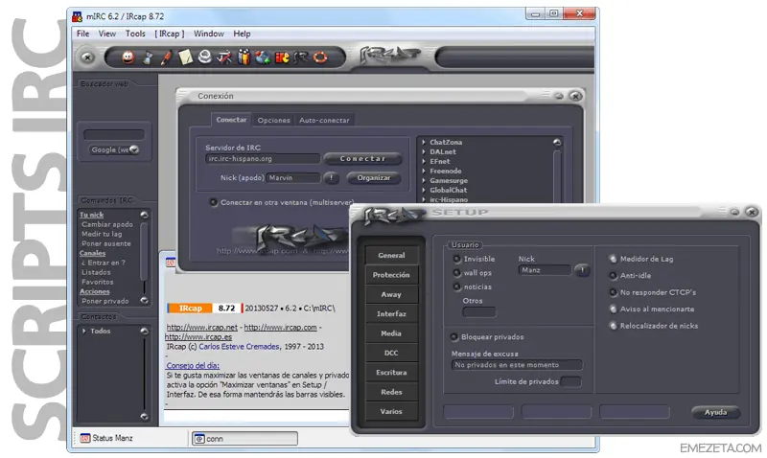Click the Conectar button
The height and width of the screenshot is (458, 767).
[363, 159]
